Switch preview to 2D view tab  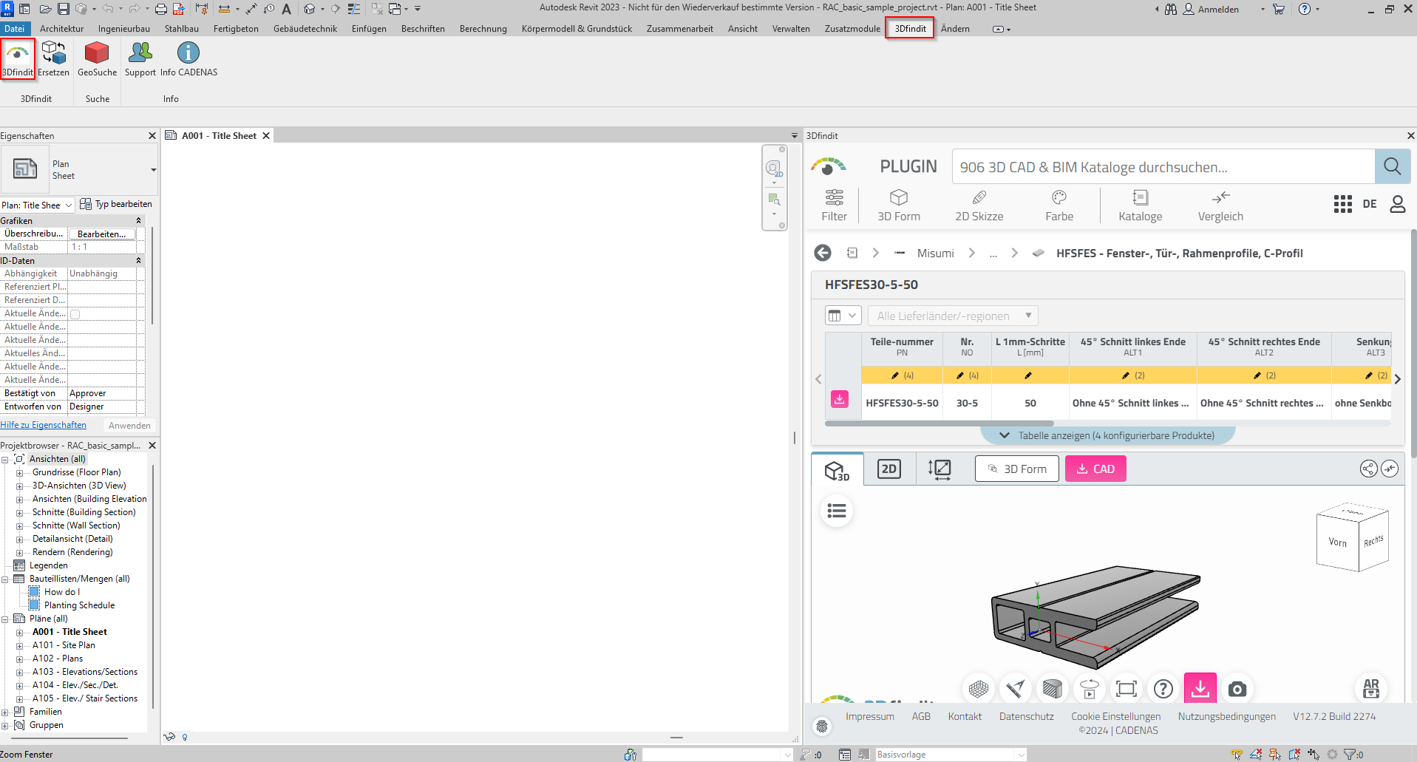point(888,469)
